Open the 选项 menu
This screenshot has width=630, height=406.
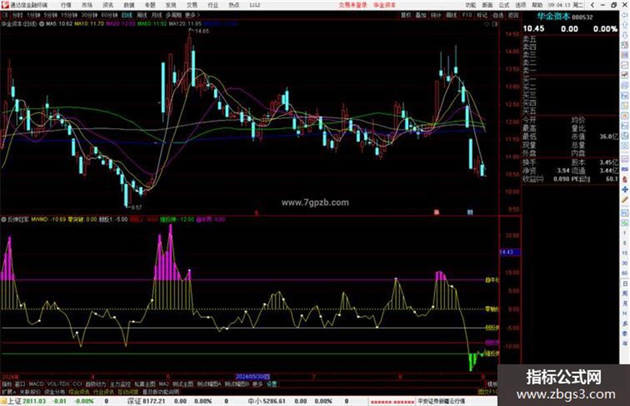click(x=520, y=5)
